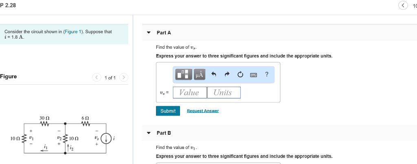Open the units symbols (µÅ) palette

[x=200, y=74]
